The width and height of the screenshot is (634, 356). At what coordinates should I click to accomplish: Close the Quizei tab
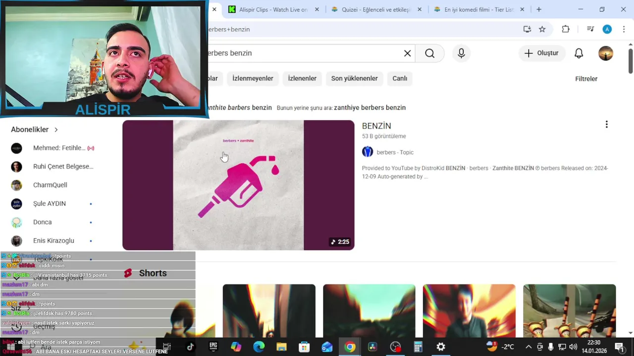(420, 9)
